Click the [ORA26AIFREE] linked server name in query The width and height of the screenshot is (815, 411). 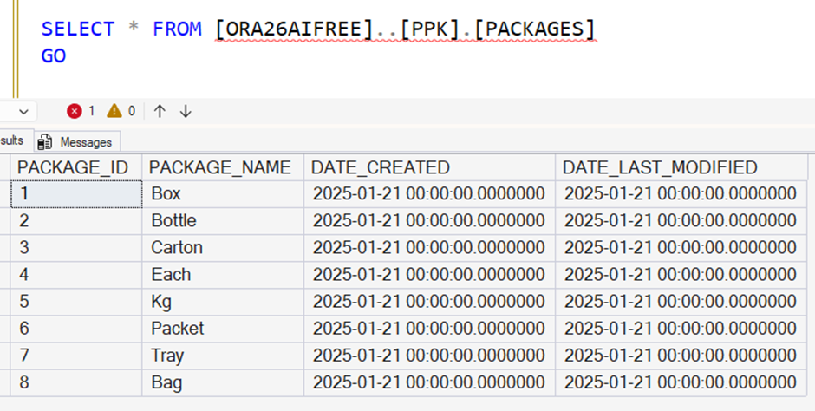point(295,29)
